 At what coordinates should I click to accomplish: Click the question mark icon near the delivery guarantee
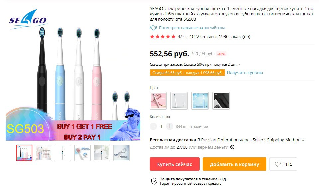coord(232,147)
